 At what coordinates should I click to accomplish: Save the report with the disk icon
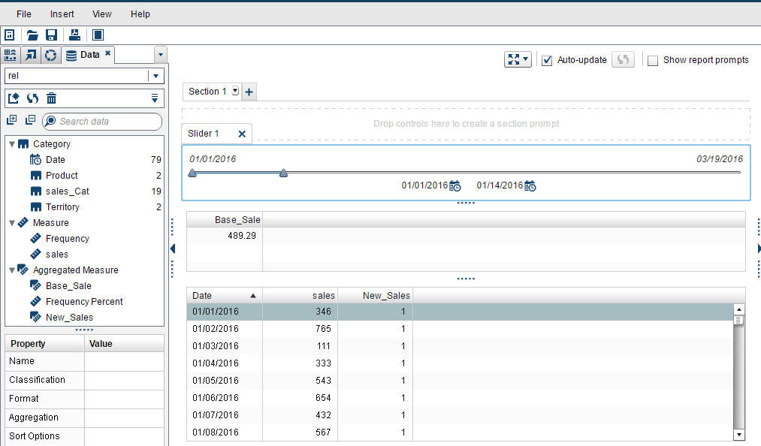51,35
